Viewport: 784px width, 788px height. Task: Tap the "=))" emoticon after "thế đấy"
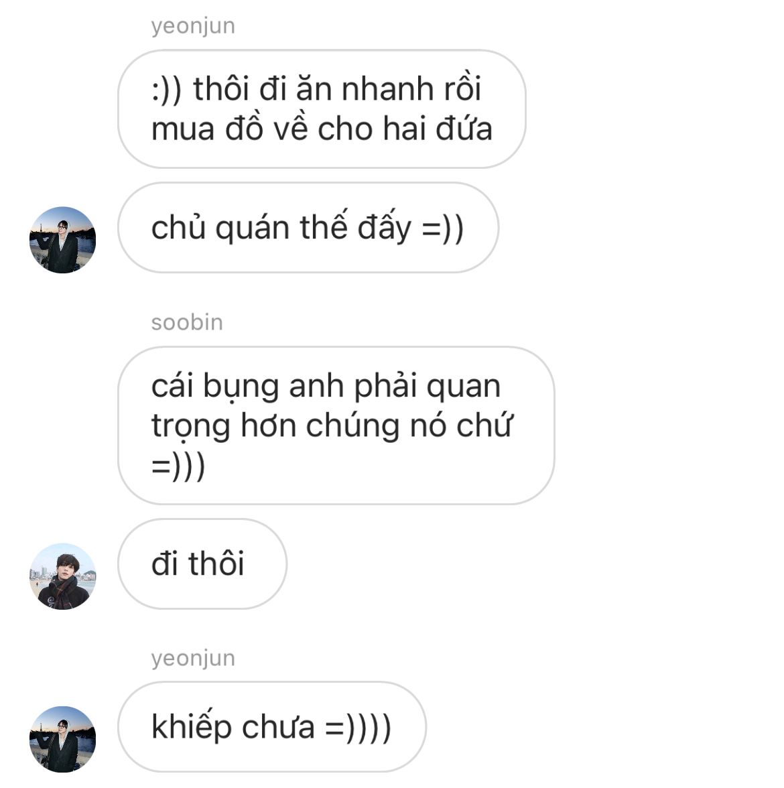pyautogui.click(x=442, y=229)
